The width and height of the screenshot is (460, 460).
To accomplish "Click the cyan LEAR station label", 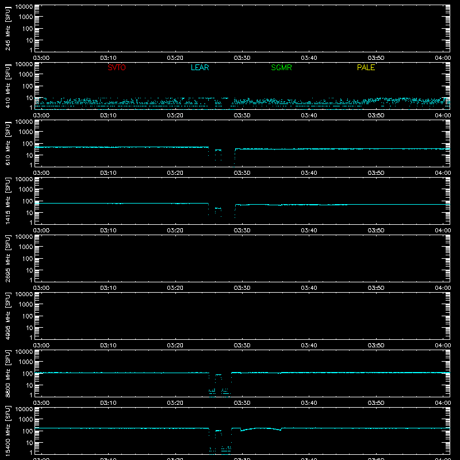I will (x=200, y=67).
